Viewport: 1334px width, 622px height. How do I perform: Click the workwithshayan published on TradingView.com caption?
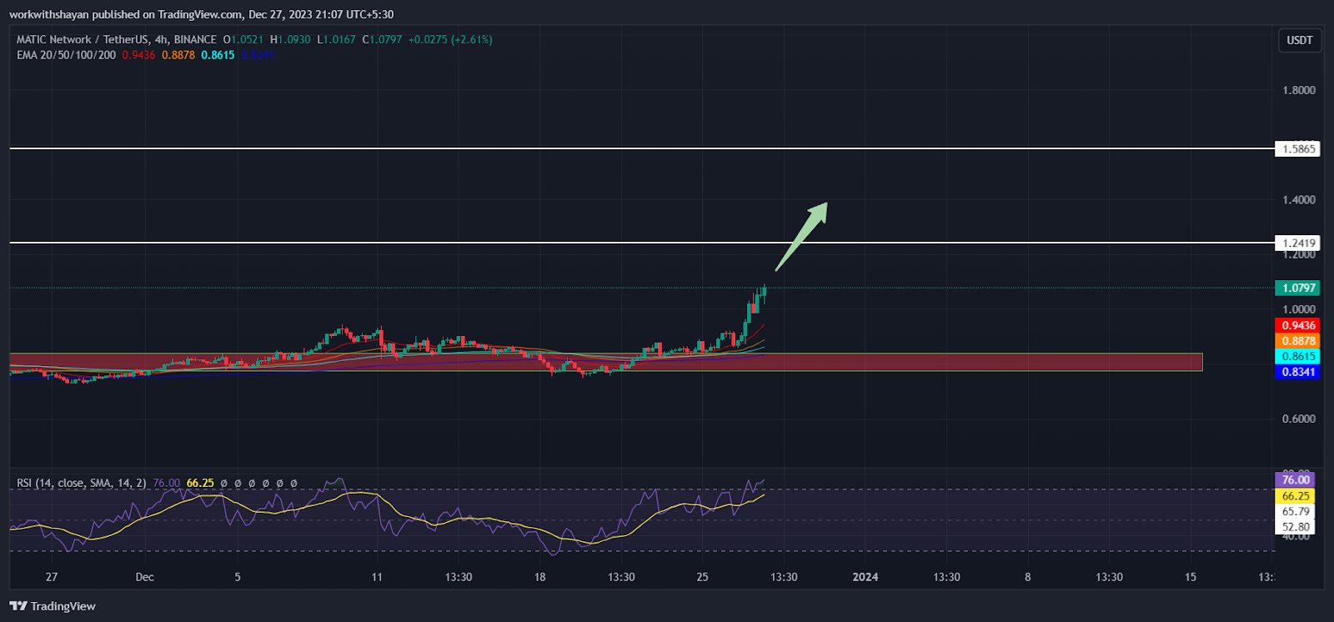(126, 14)
